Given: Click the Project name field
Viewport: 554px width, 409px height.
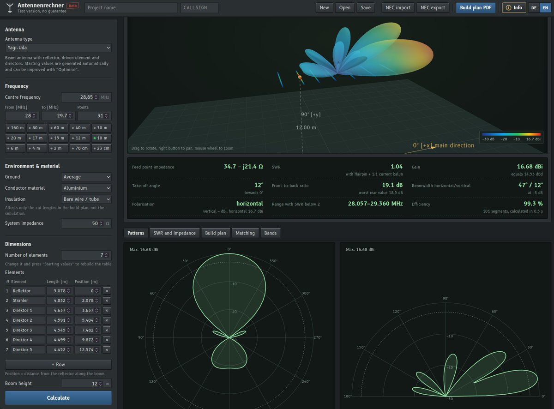Looking at the screenshot, I should (x=131, y=8).
